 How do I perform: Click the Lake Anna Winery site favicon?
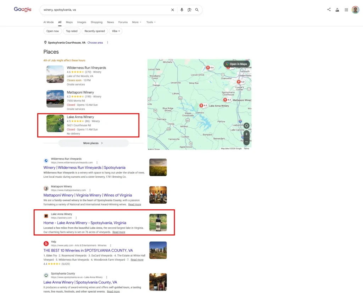(x=46, y=216)
